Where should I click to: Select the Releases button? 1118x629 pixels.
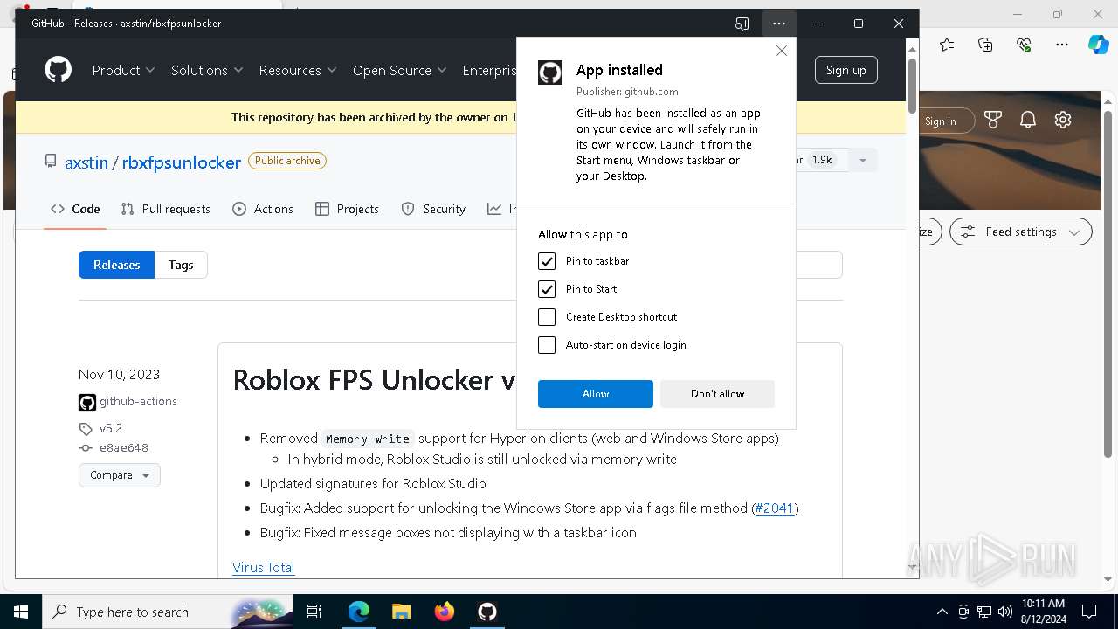click(x=116, y=265)
